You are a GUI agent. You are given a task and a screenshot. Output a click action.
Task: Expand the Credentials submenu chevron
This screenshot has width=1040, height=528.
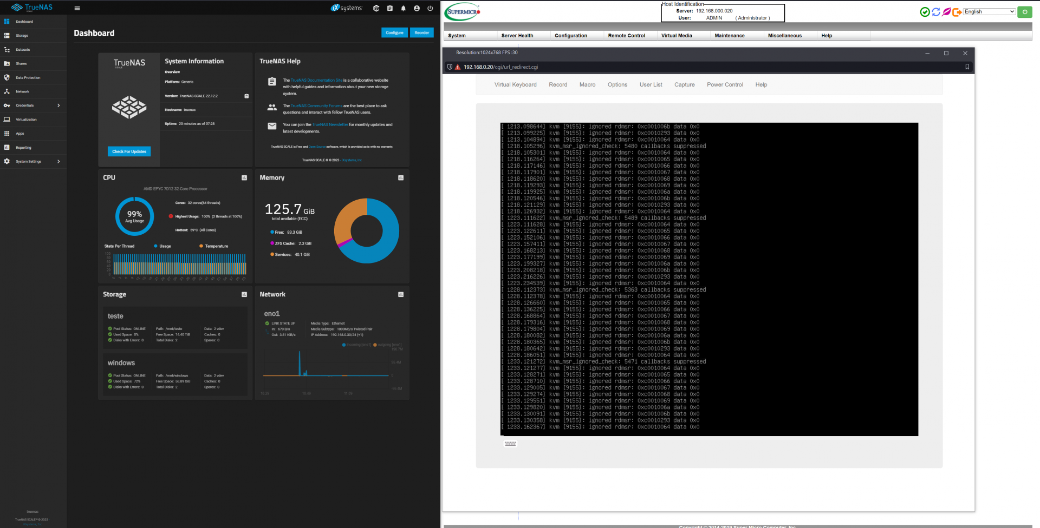coord(58,105)
